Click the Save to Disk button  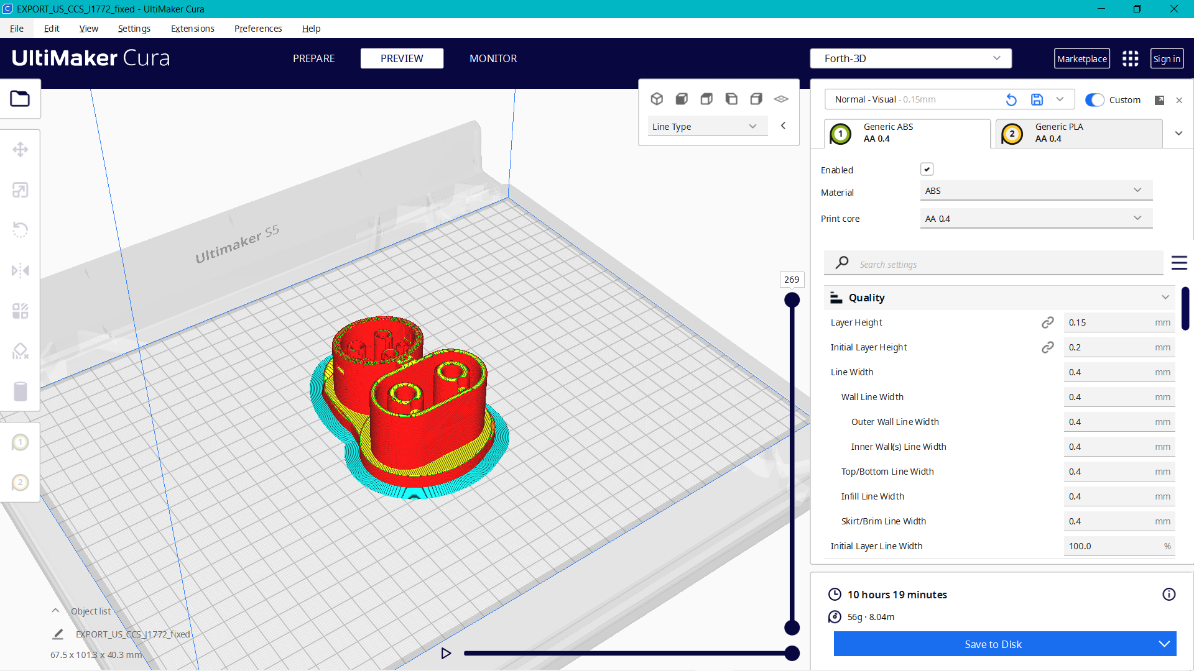tap(993, 644)
